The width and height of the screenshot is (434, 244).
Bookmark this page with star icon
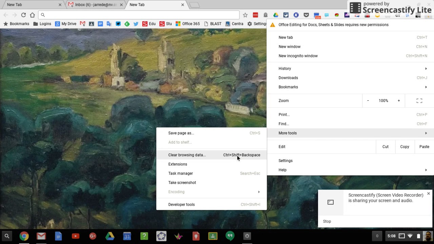tap(245, 15)
